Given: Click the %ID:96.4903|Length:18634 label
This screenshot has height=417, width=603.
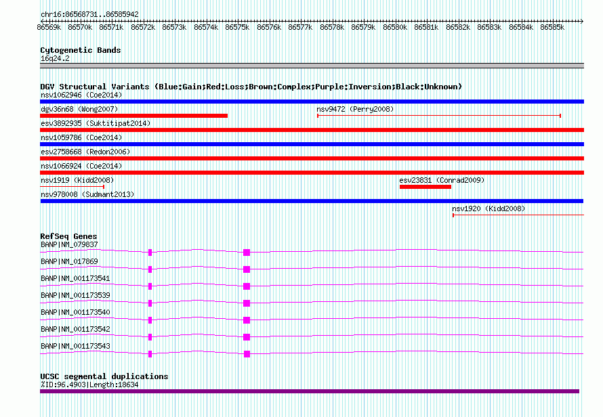Looking at the screenshot, I should point(89,385).
